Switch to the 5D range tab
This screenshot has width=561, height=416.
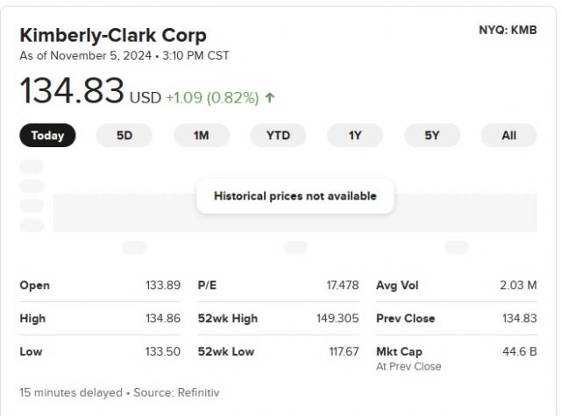124,136
